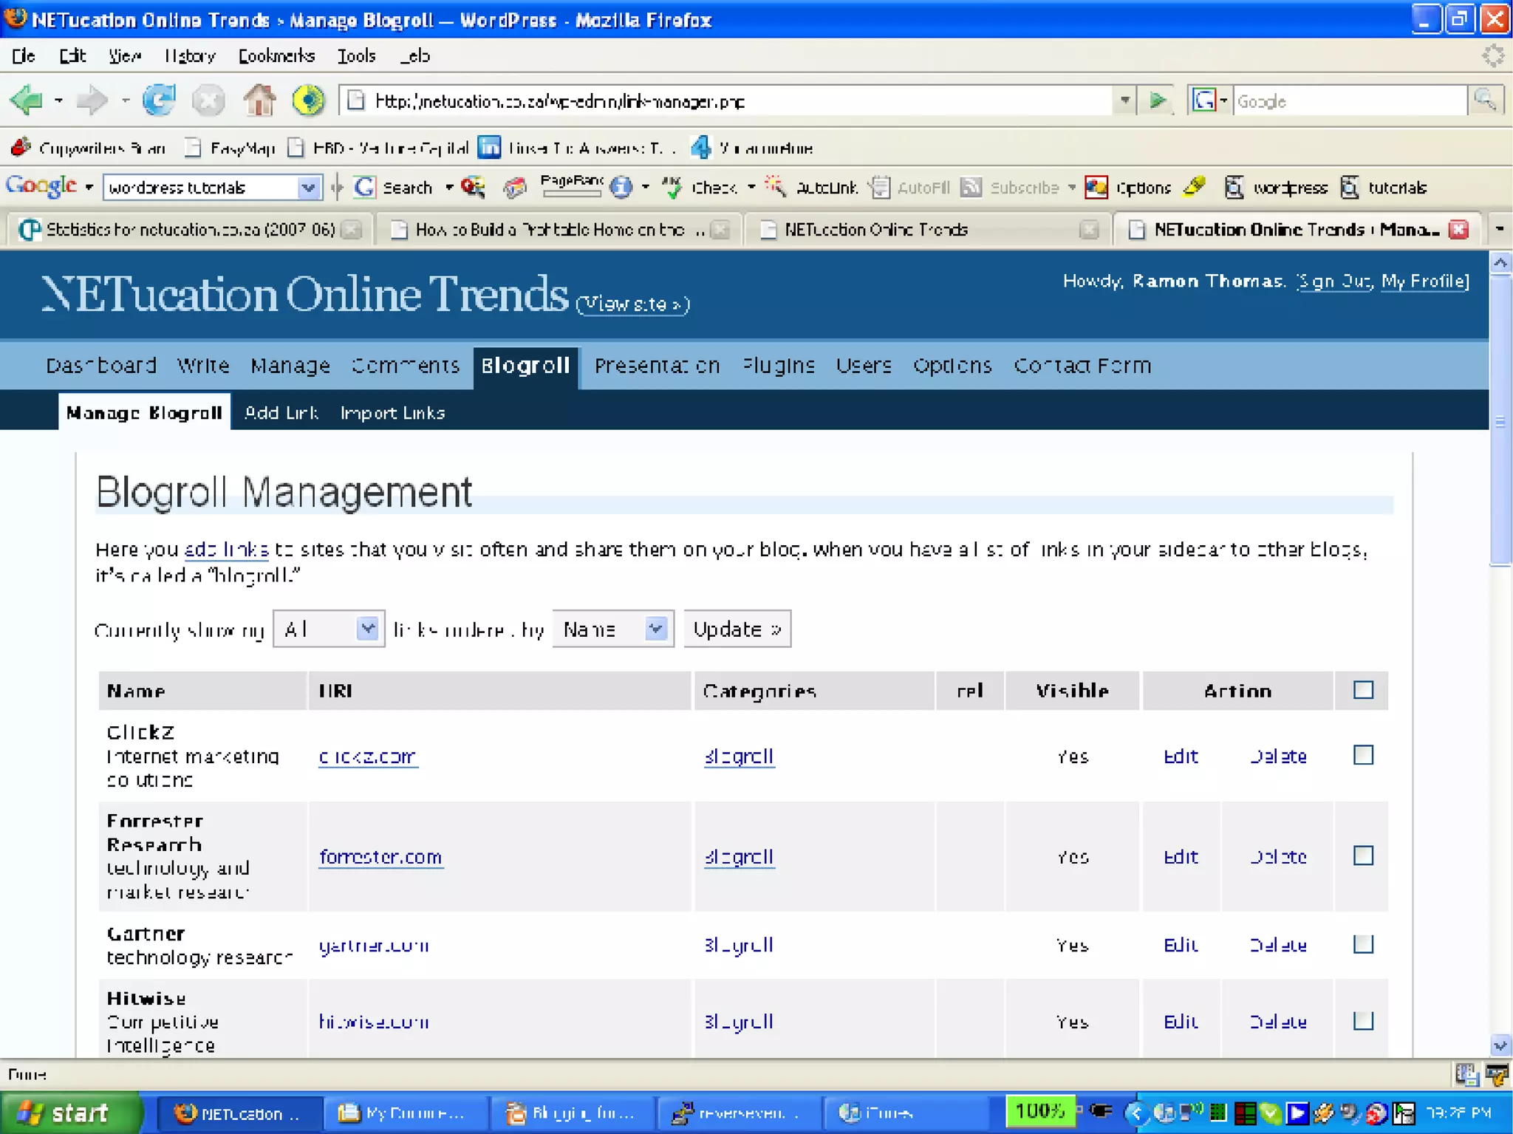Click Google toolbar Search button icon
The image size is (1513, 1134).
(x=364, y=188)
